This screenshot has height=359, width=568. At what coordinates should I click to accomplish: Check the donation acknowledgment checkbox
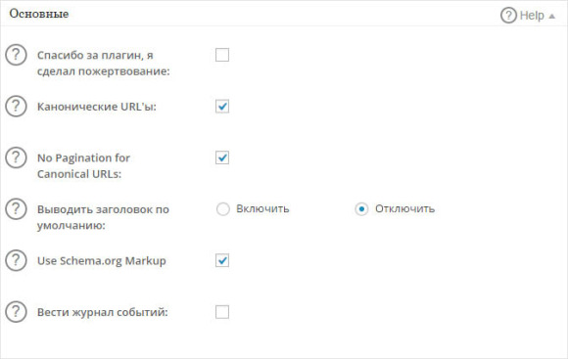pyautogui.click(x=222, y=55)
